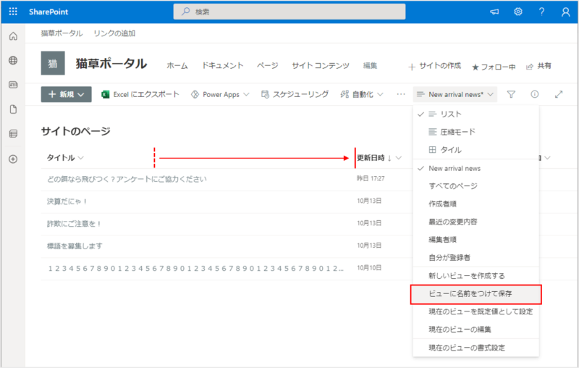The width and height of the screenshot is (579, 368).
Task: Open the SharePoint app launcher waffle
Action: point(13,12)
